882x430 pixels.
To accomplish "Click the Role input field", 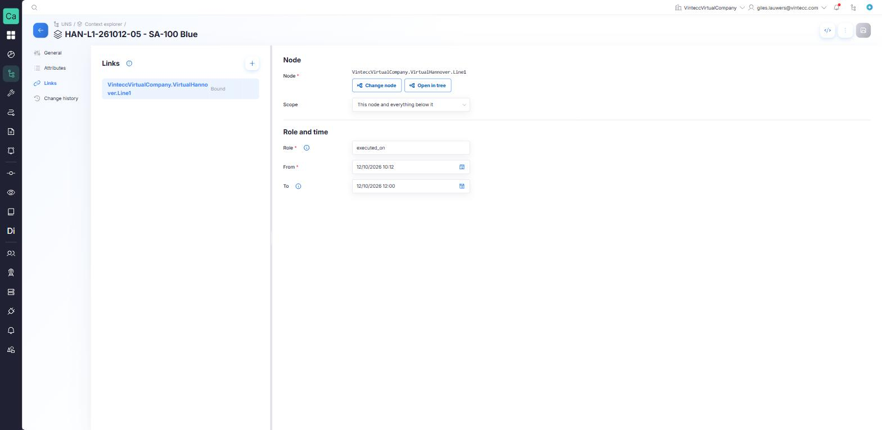I will click(411, 148).
